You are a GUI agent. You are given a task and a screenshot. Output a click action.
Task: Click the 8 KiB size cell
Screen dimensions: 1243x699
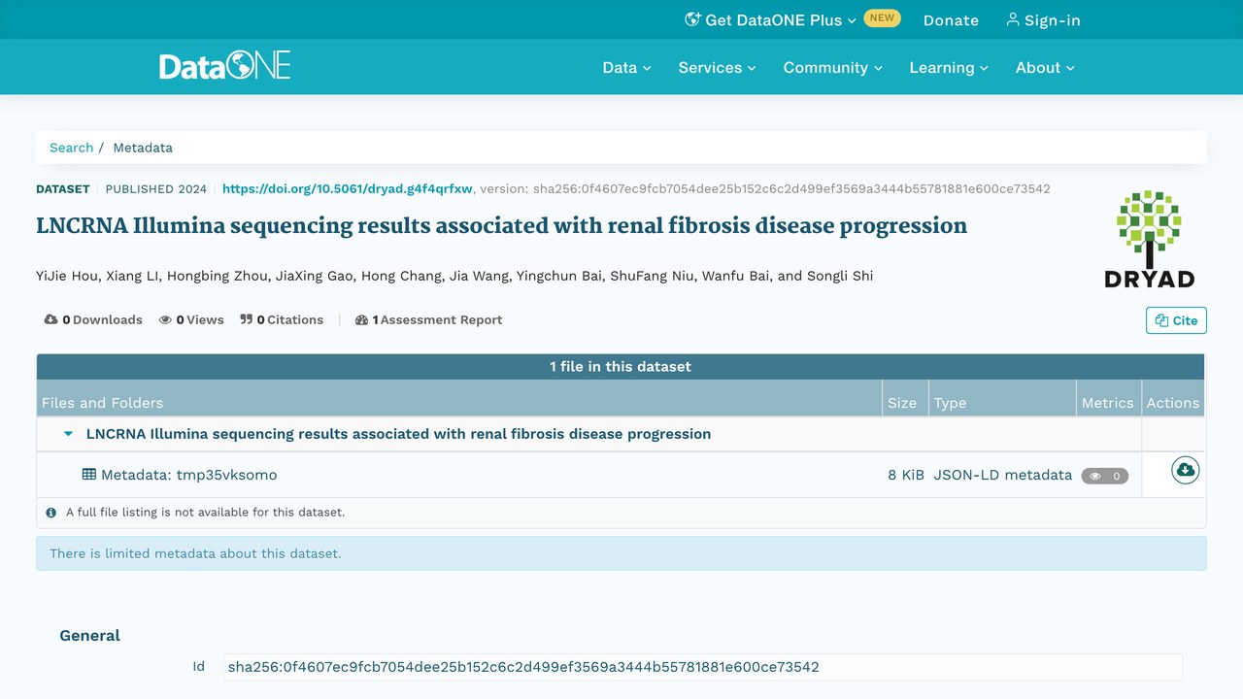(x=906, y=475)
